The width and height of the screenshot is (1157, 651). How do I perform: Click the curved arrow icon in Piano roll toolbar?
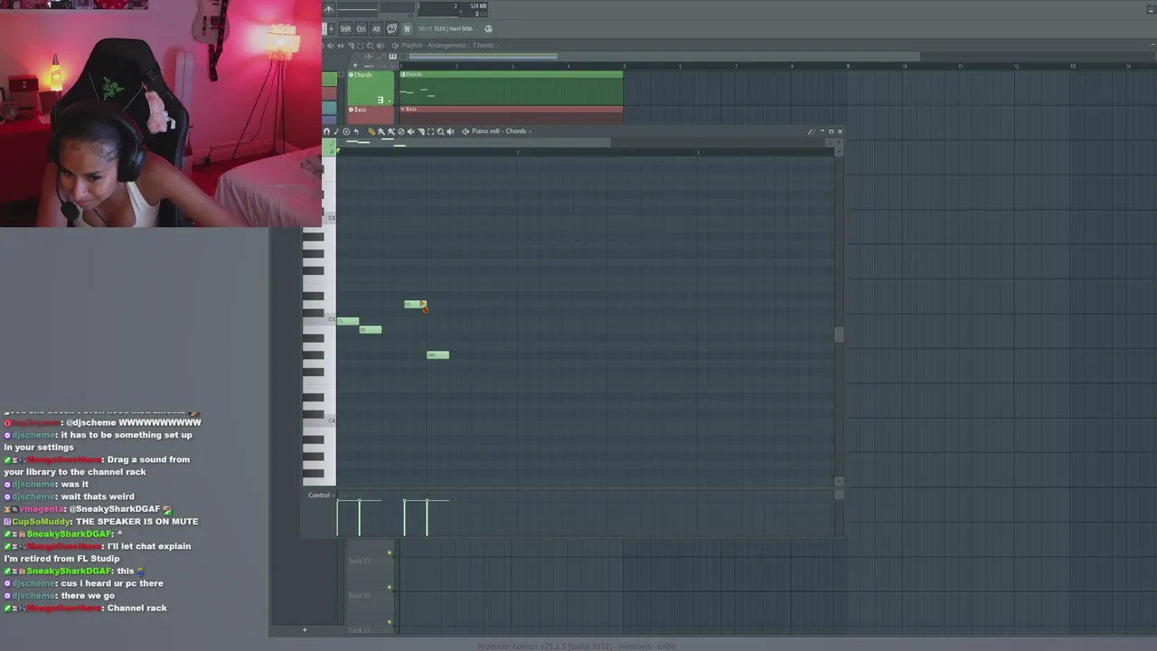(356, 131)
